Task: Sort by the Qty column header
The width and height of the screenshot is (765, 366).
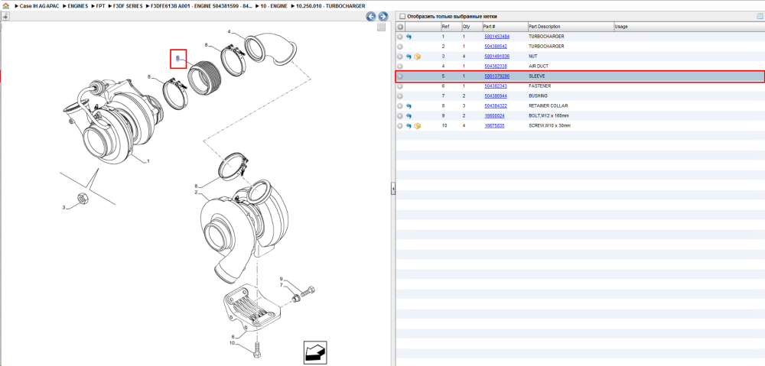Action: click(x=471, y=26)
